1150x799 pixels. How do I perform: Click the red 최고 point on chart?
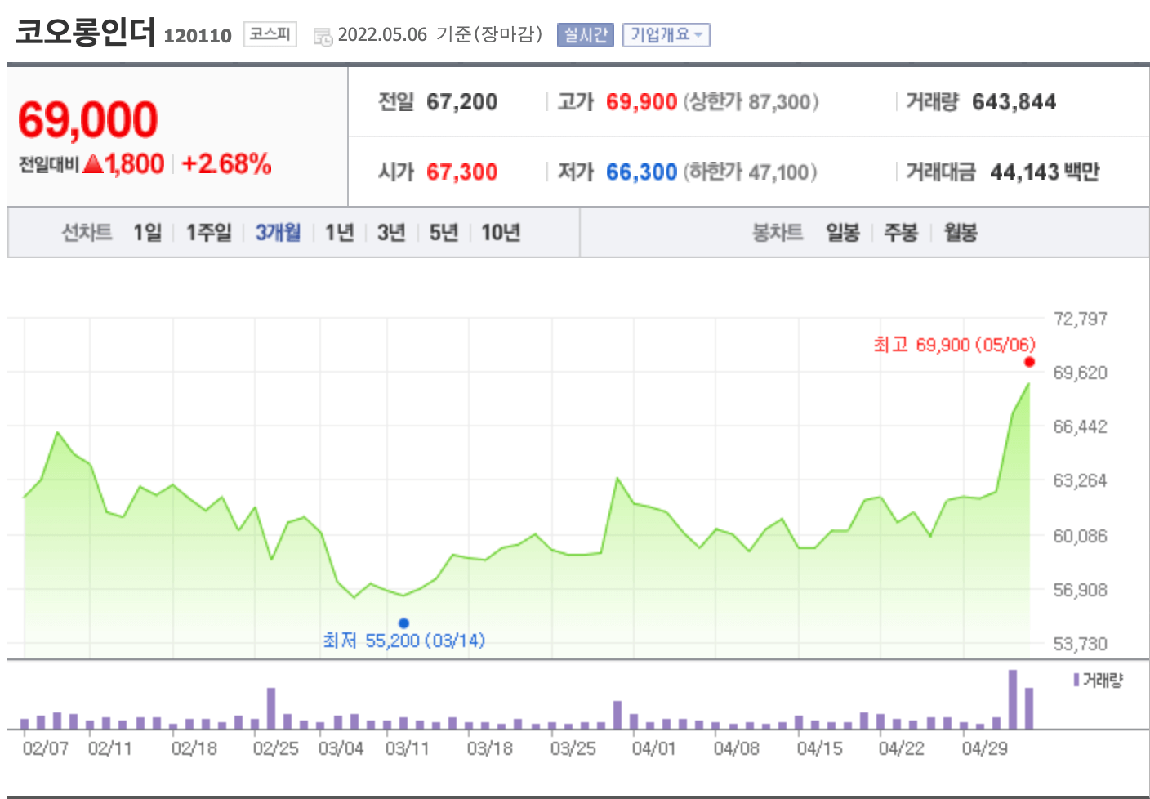click(1029, 362)
